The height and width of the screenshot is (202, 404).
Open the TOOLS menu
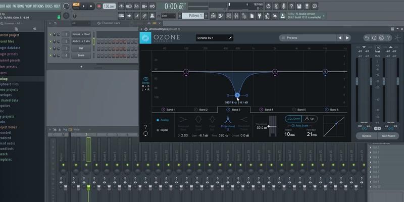point(48,6)
